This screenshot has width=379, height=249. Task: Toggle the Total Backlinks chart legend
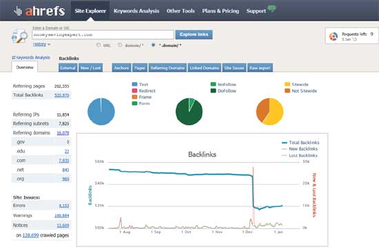coord(300,143)
